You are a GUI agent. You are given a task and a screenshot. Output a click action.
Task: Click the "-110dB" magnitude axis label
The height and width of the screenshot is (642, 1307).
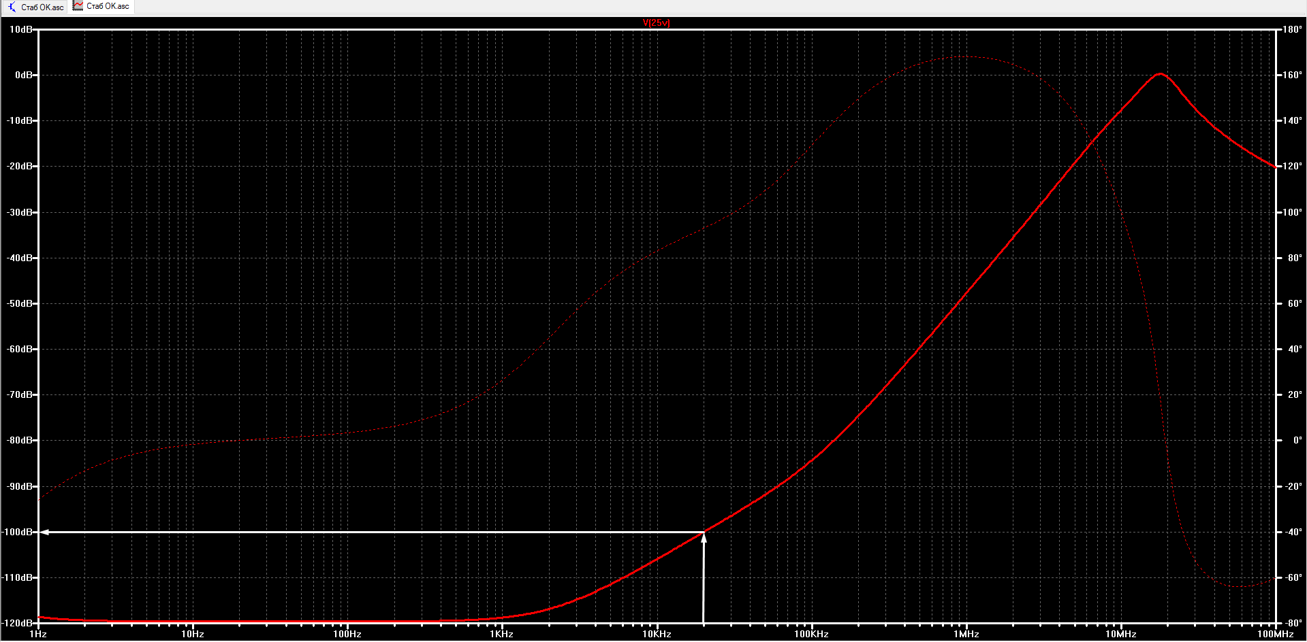click(17, 577)
